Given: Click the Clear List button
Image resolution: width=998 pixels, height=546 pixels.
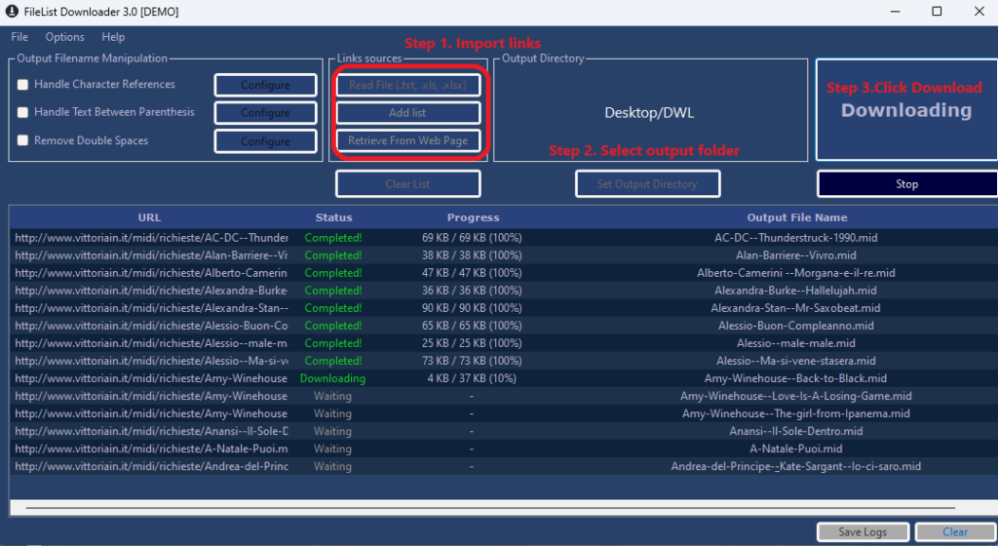Looking at the screenshot, I should pos(408,184).
